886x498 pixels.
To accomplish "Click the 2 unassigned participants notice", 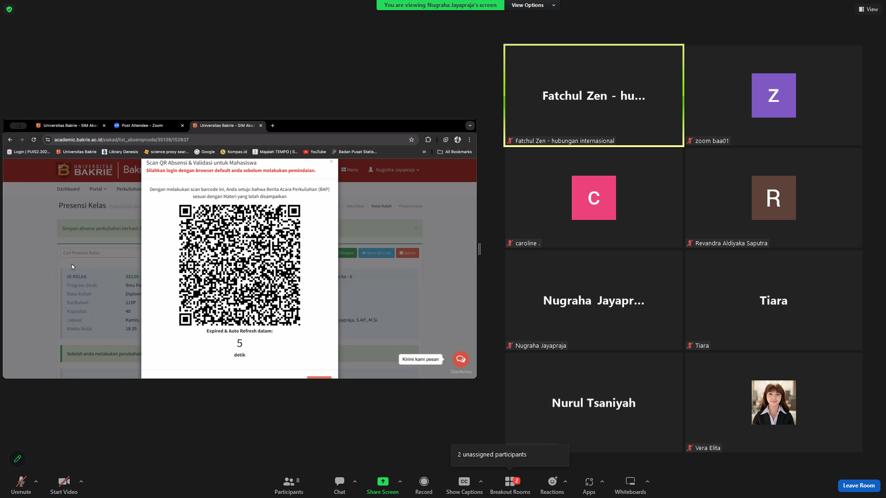I will [x=509, y=455].
